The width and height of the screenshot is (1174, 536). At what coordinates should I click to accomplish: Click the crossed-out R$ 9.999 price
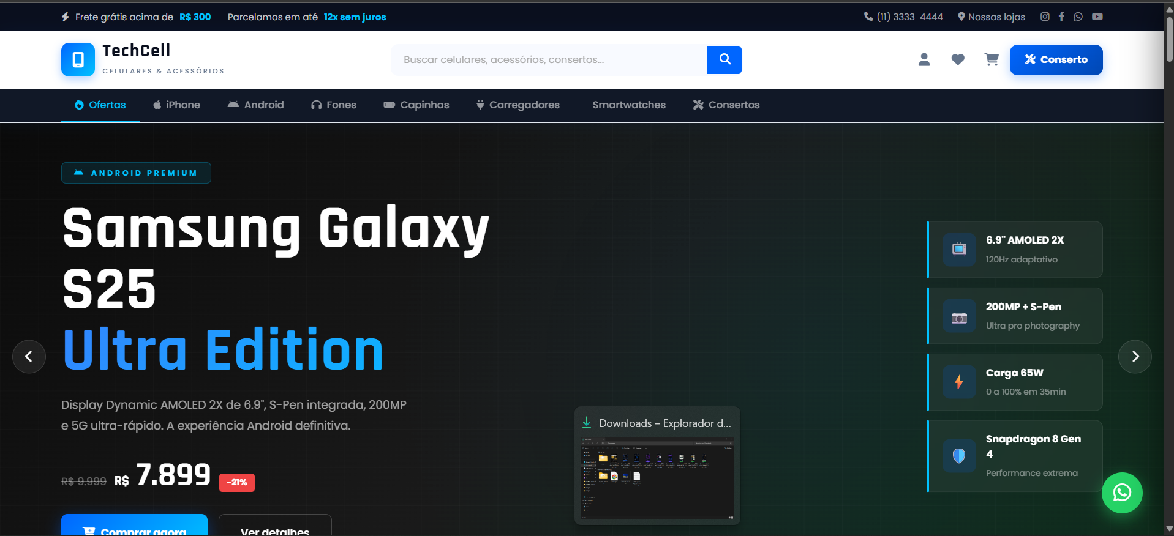(84, 482)
